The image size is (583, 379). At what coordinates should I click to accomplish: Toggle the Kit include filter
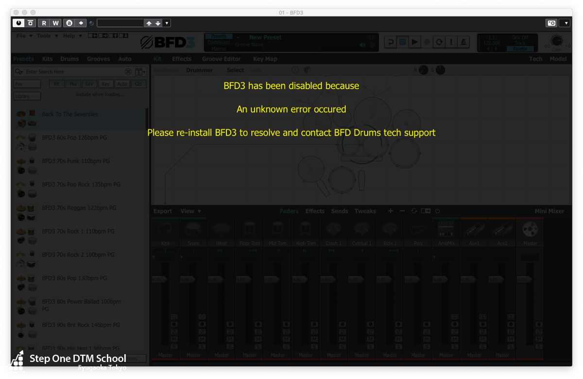(56, 84)
